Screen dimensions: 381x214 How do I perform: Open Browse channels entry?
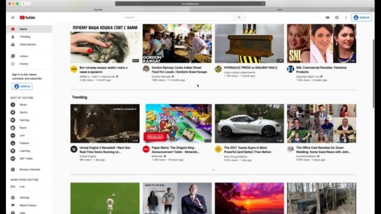(29, 169)
